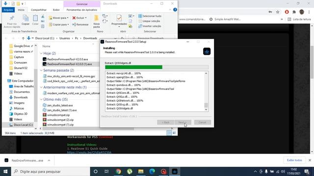This screenshot has width=314, height=176.
Task: Select Disco Local (C:) in navigation pane
Action: click(x=23, y=125)
